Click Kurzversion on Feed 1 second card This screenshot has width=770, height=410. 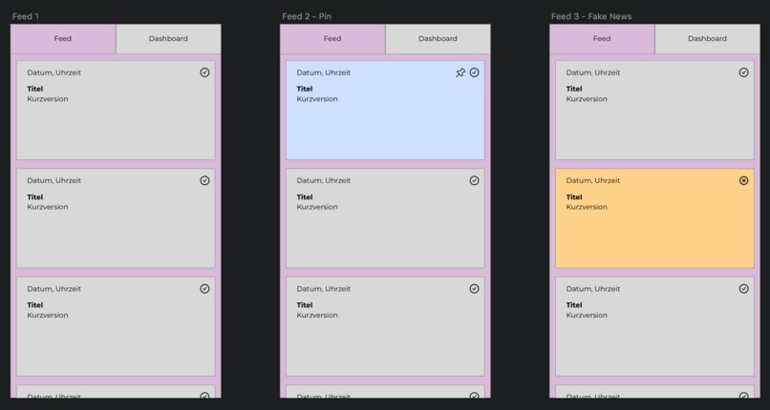[x=48, y=207]
